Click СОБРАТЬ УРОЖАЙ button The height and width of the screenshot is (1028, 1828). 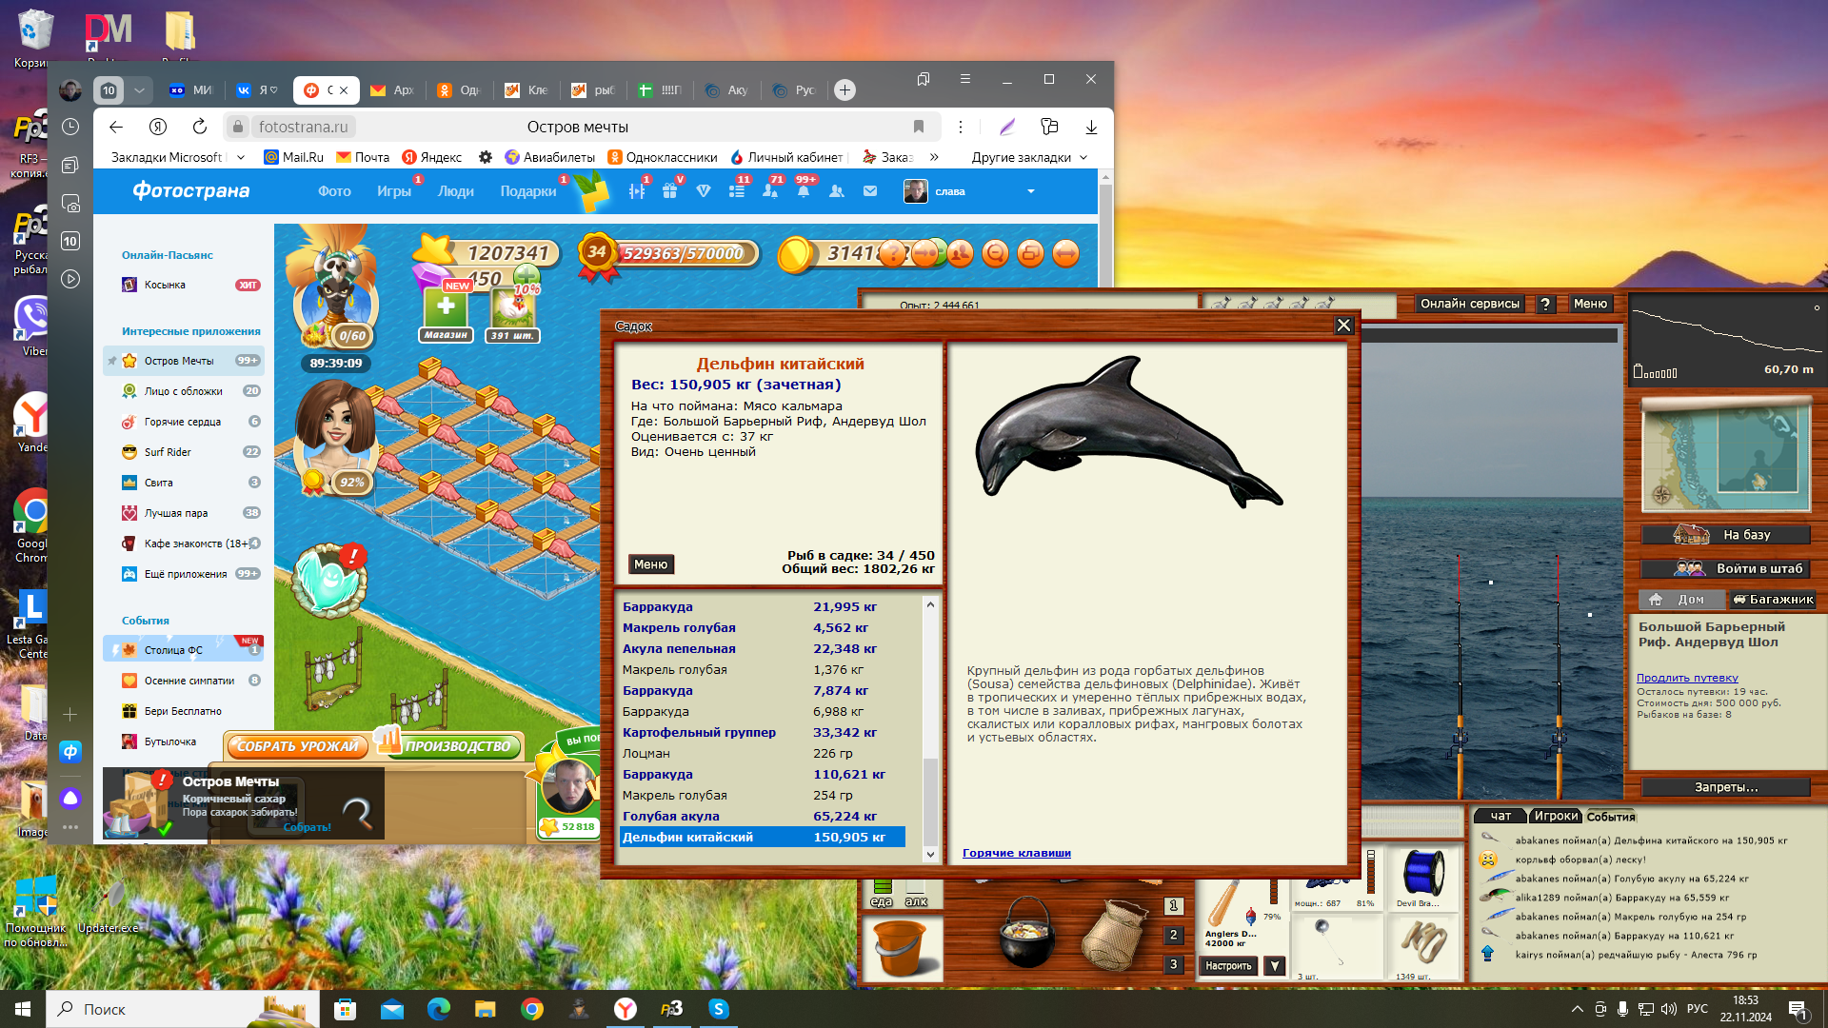click(298, 746)
